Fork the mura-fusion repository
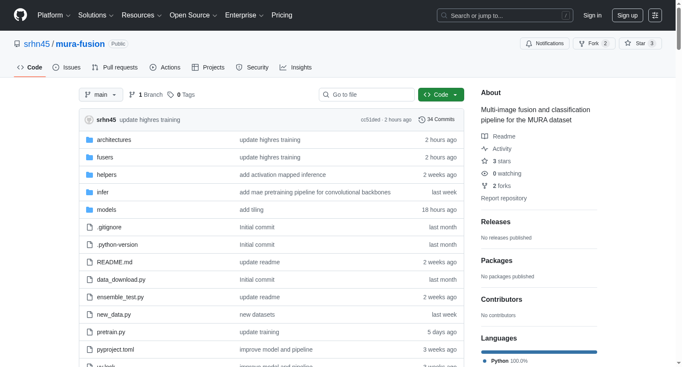This screenshot has height=367, width=682. (594, 43)
